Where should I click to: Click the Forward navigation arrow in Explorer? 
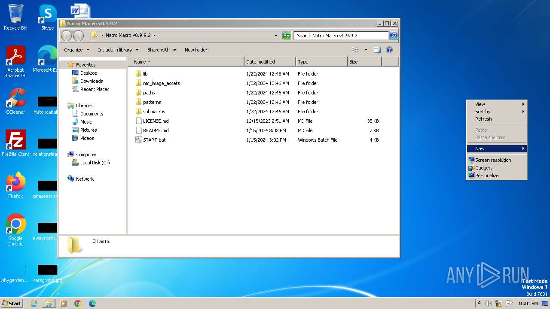(x=78, y=36)
